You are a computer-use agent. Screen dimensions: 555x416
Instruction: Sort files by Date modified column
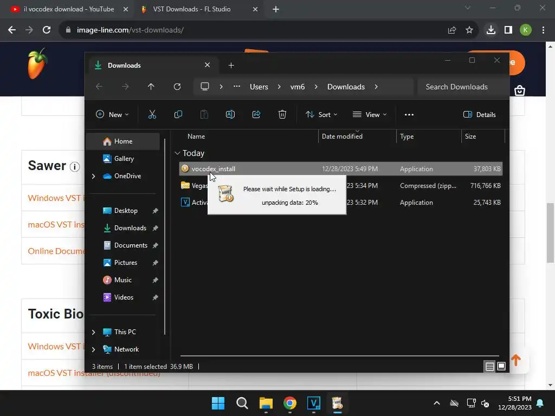click(342, 136)
